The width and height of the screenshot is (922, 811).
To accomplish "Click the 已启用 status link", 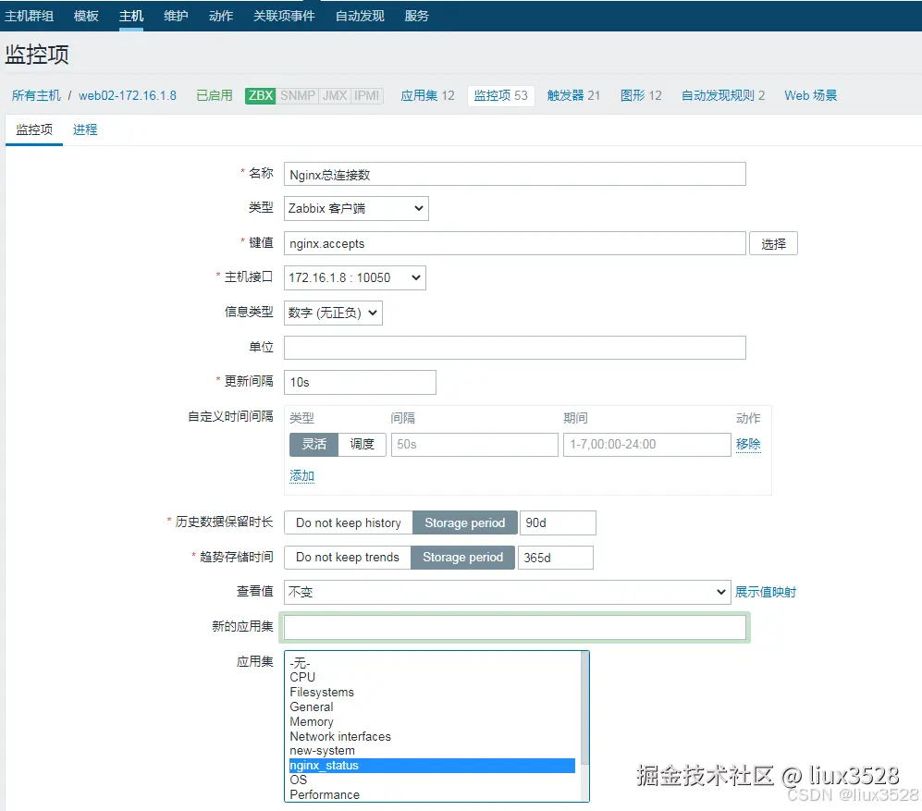I will coord(214,95).
